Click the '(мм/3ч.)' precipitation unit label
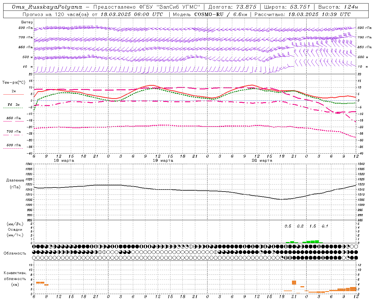 15,224
